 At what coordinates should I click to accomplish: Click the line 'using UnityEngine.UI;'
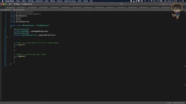coord(20,22)
